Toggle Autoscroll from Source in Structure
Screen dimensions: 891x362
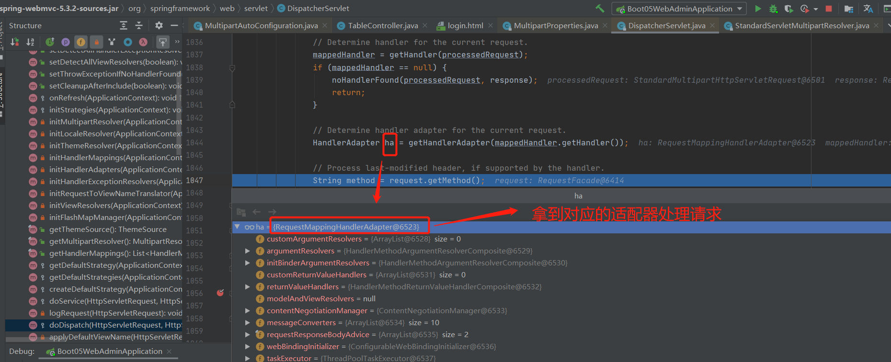163,42
